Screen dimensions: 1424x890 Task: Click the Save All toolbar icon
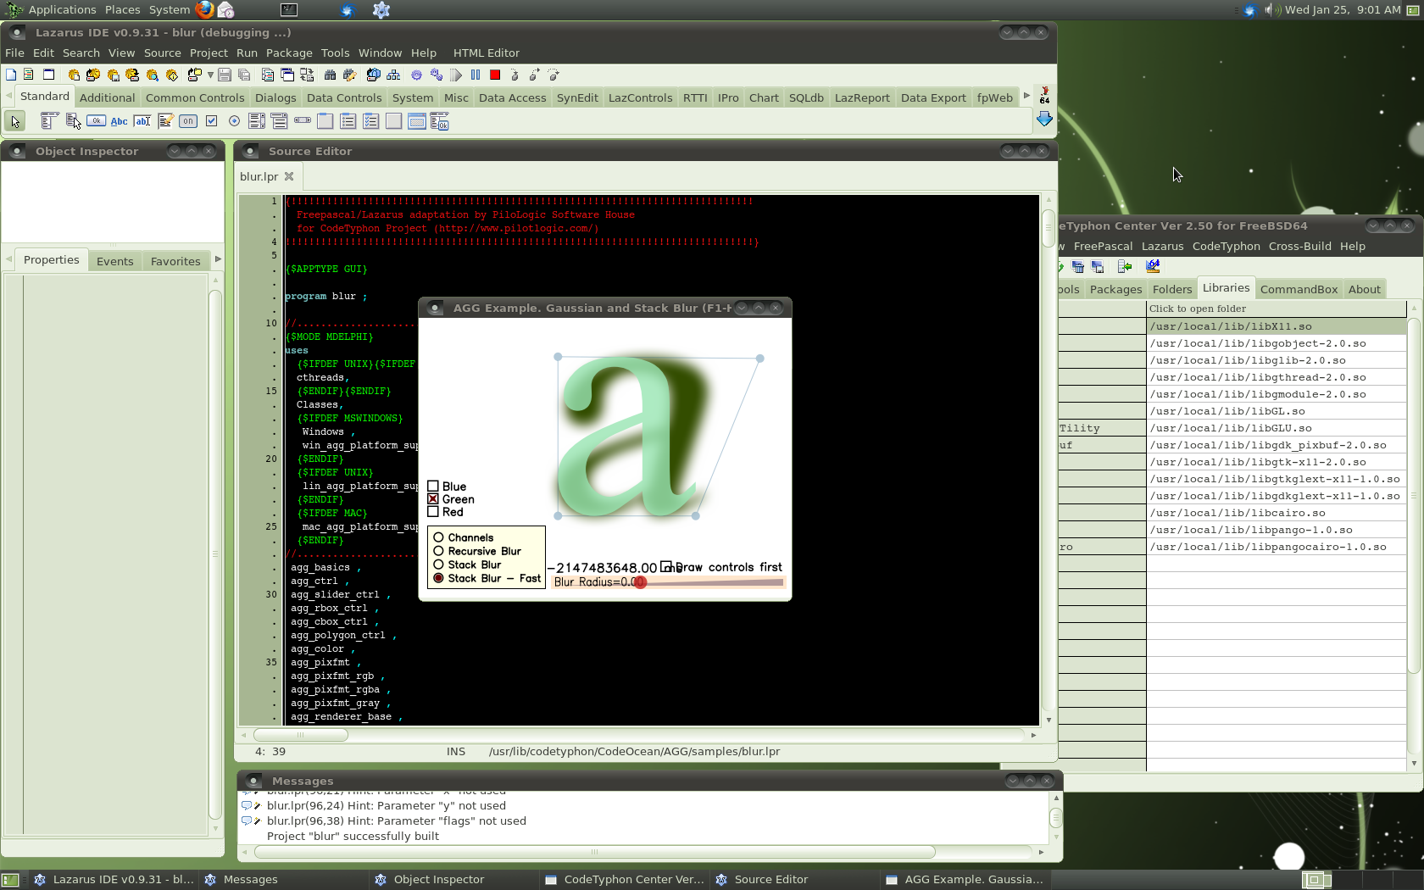click(x=243, y=75)
